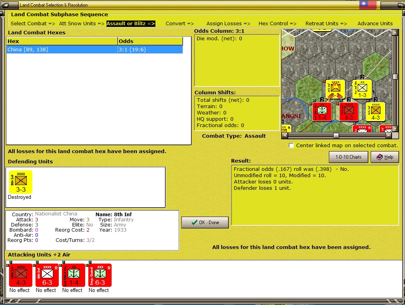Click the 'Combat Type: Assault' label
Image resolution: width=405 pixels, height=305 pixels.
pos(234,136)
